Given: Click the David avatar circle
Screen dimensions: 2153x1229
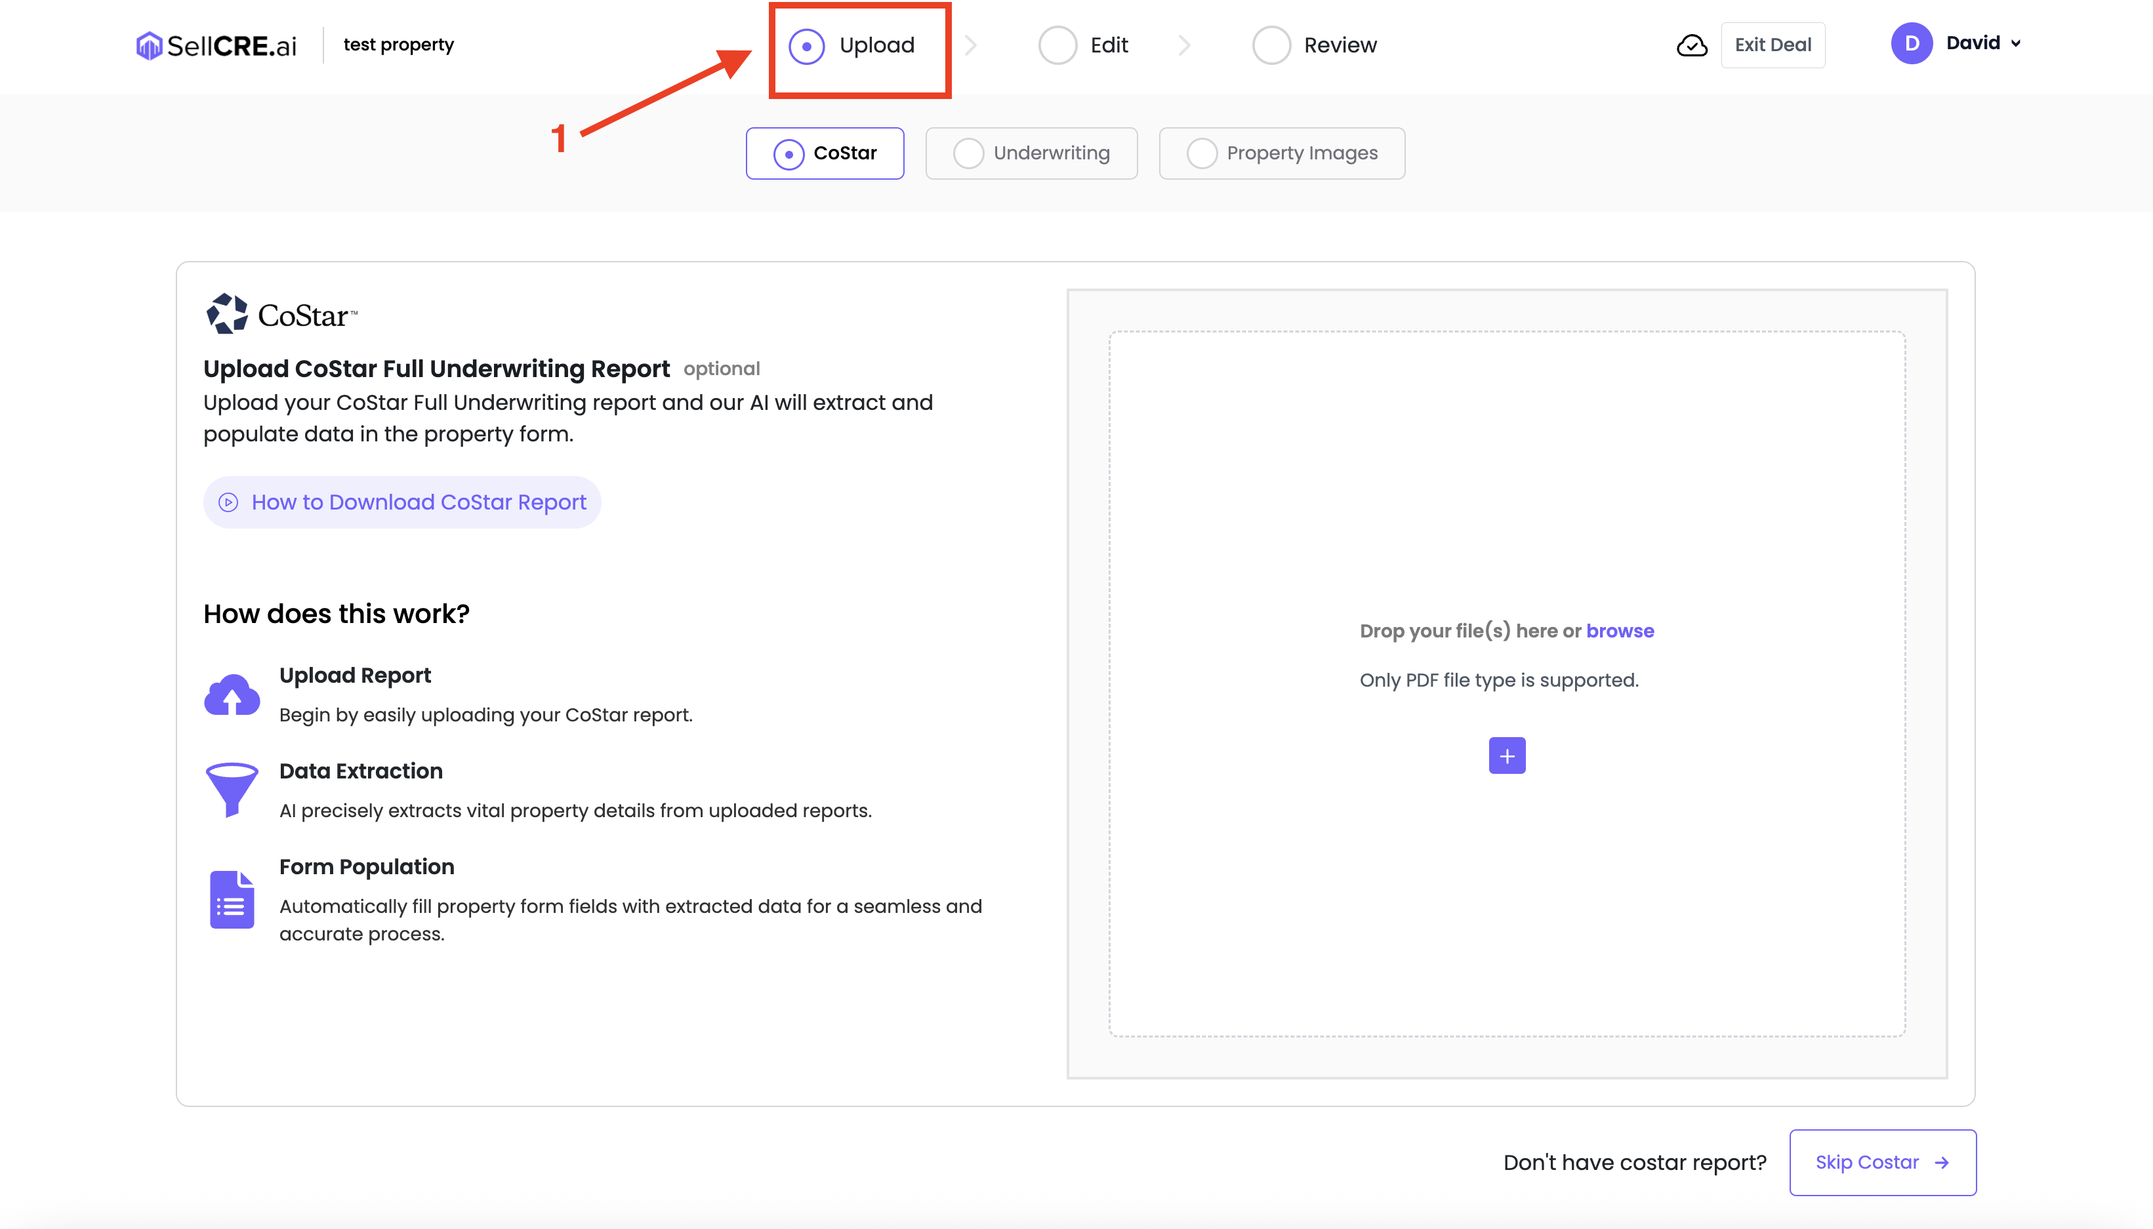Looking at the screenshot, I should (1912, 44).
